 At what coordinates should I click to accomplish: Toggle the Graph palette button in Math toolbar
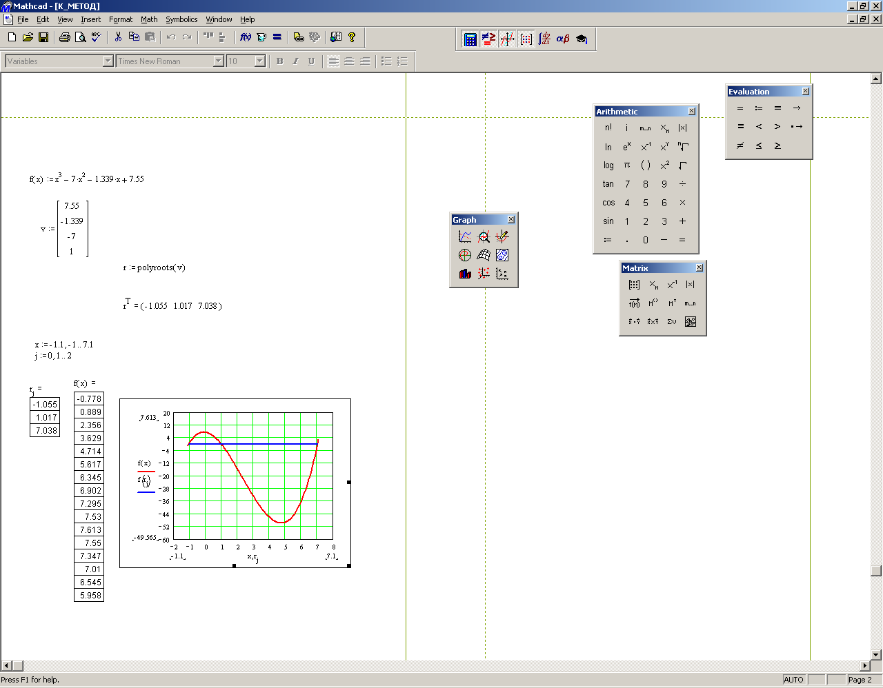pyautogui.click(x=507, y=39)
